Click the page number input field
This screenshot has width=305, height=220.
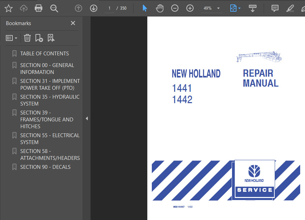[x=109, y=8]
